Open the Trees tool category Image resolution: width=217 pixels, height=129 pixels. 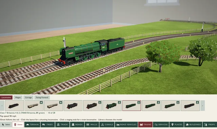[47, 125]
